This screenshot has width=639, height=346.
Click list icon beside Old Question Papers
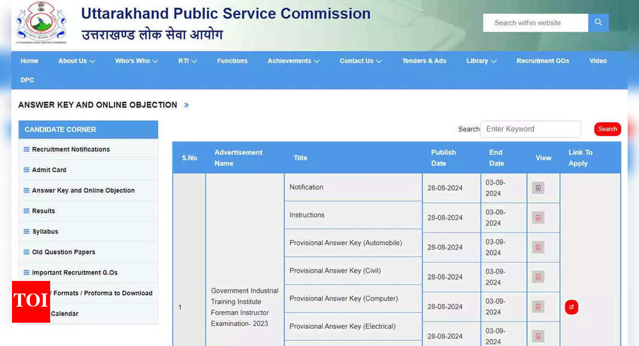coord(26,252)
